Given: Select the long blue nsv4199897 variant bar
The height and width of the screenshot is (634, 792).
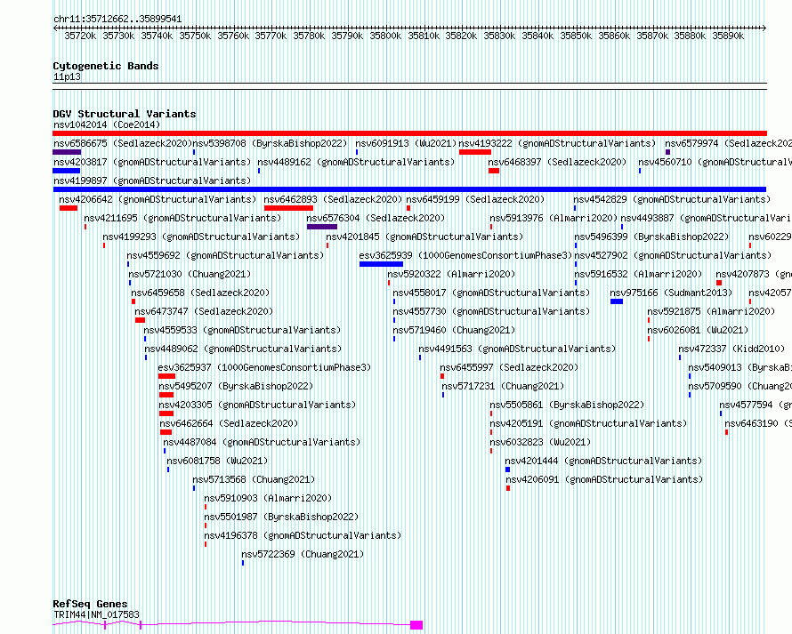Looking at the screenshot, I should click(409, 189).
